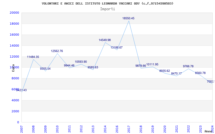Click the 16000 y-axis value
The height and width of the screenshot is (134, 215).
[x=15, y=35]
